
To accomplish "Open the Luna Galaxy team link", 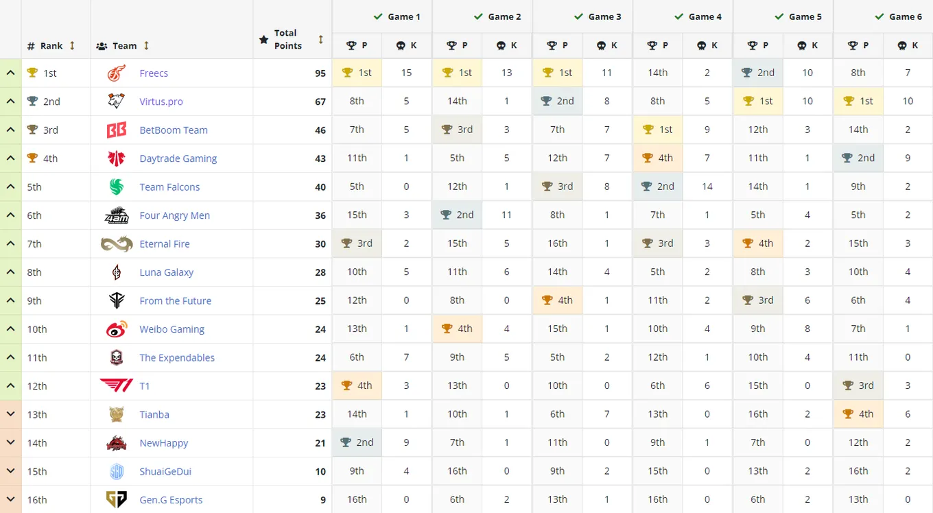I will 167,272.
